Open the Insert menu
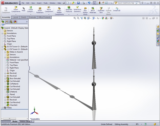160x126 pixels. tap(39, 3)
